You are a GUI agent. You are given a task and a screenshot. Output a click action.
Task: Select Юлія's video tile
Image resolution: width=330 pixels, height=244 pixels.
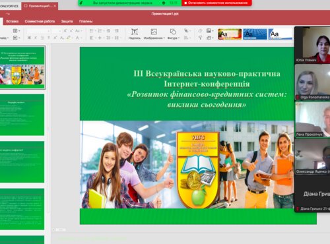(312, 45)
